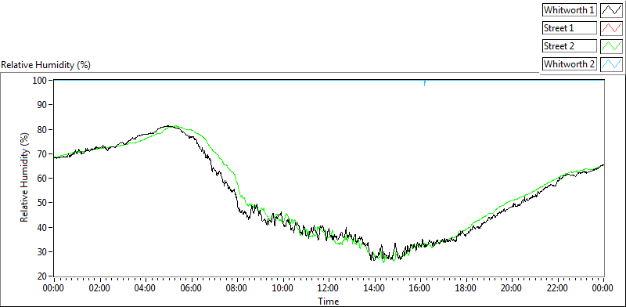The height and width of the screenshot is (307, 626).
Task: Select the Whitworth 2 legend label
Action: pos(570,64)
